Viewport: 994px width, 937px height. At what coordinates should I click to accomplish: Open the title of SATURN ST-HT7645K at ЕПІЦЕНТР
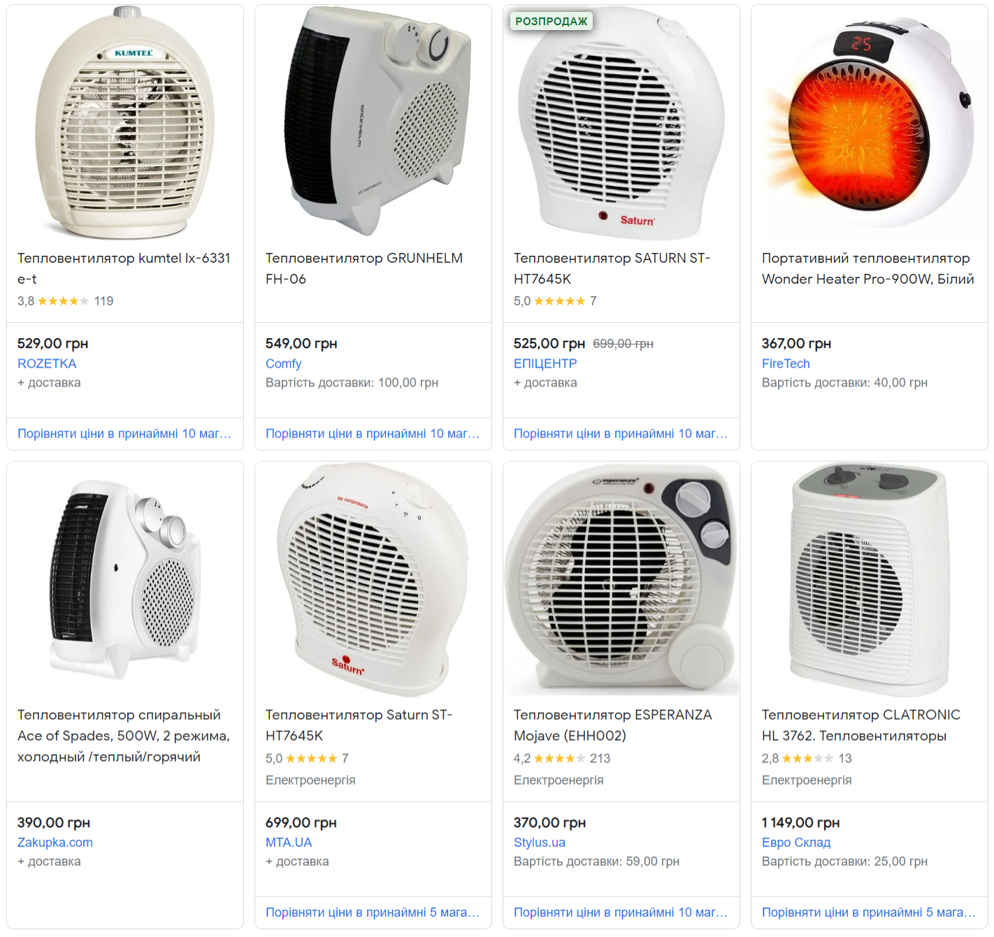pos(612,268)
